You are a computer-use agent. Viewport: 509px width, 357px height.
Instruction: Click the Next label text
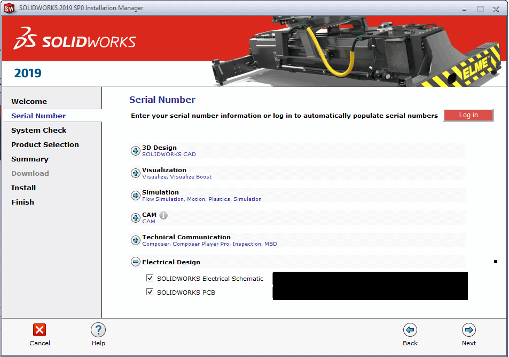coord(469,343)
